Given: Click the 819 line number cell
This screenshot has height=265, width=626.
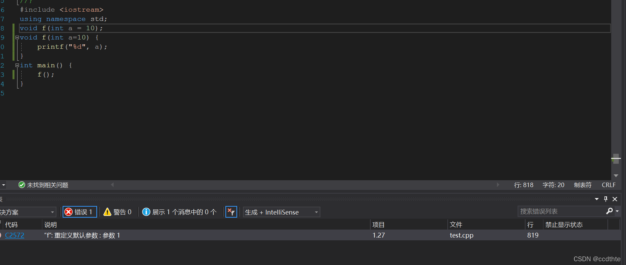Looking at the screenshot, I should 533,235.
